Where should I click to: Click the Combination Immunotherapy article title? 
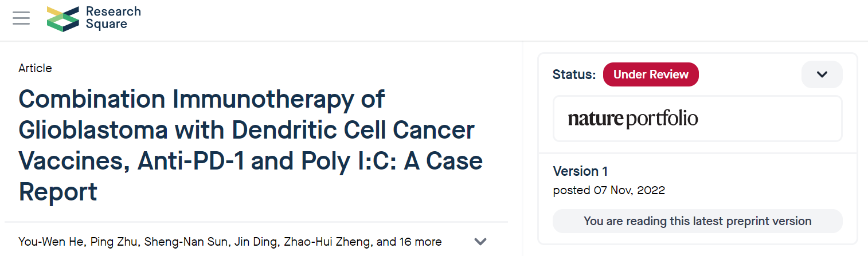(x=251, y=145)
